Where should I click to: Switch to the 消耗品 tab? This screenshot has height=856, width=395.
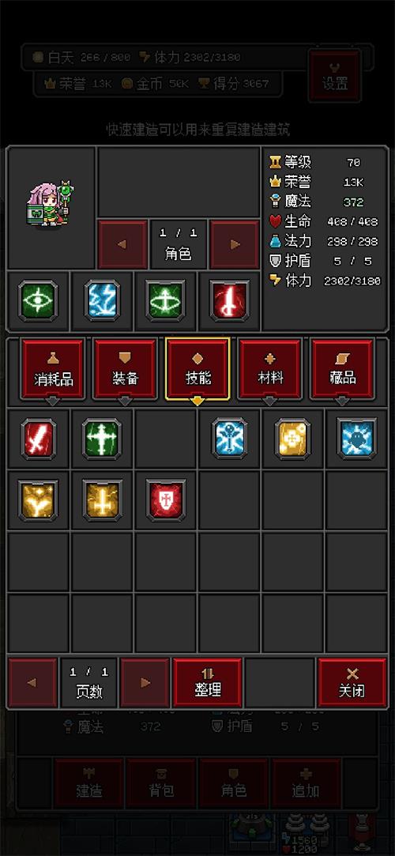[x=53, y=370]
